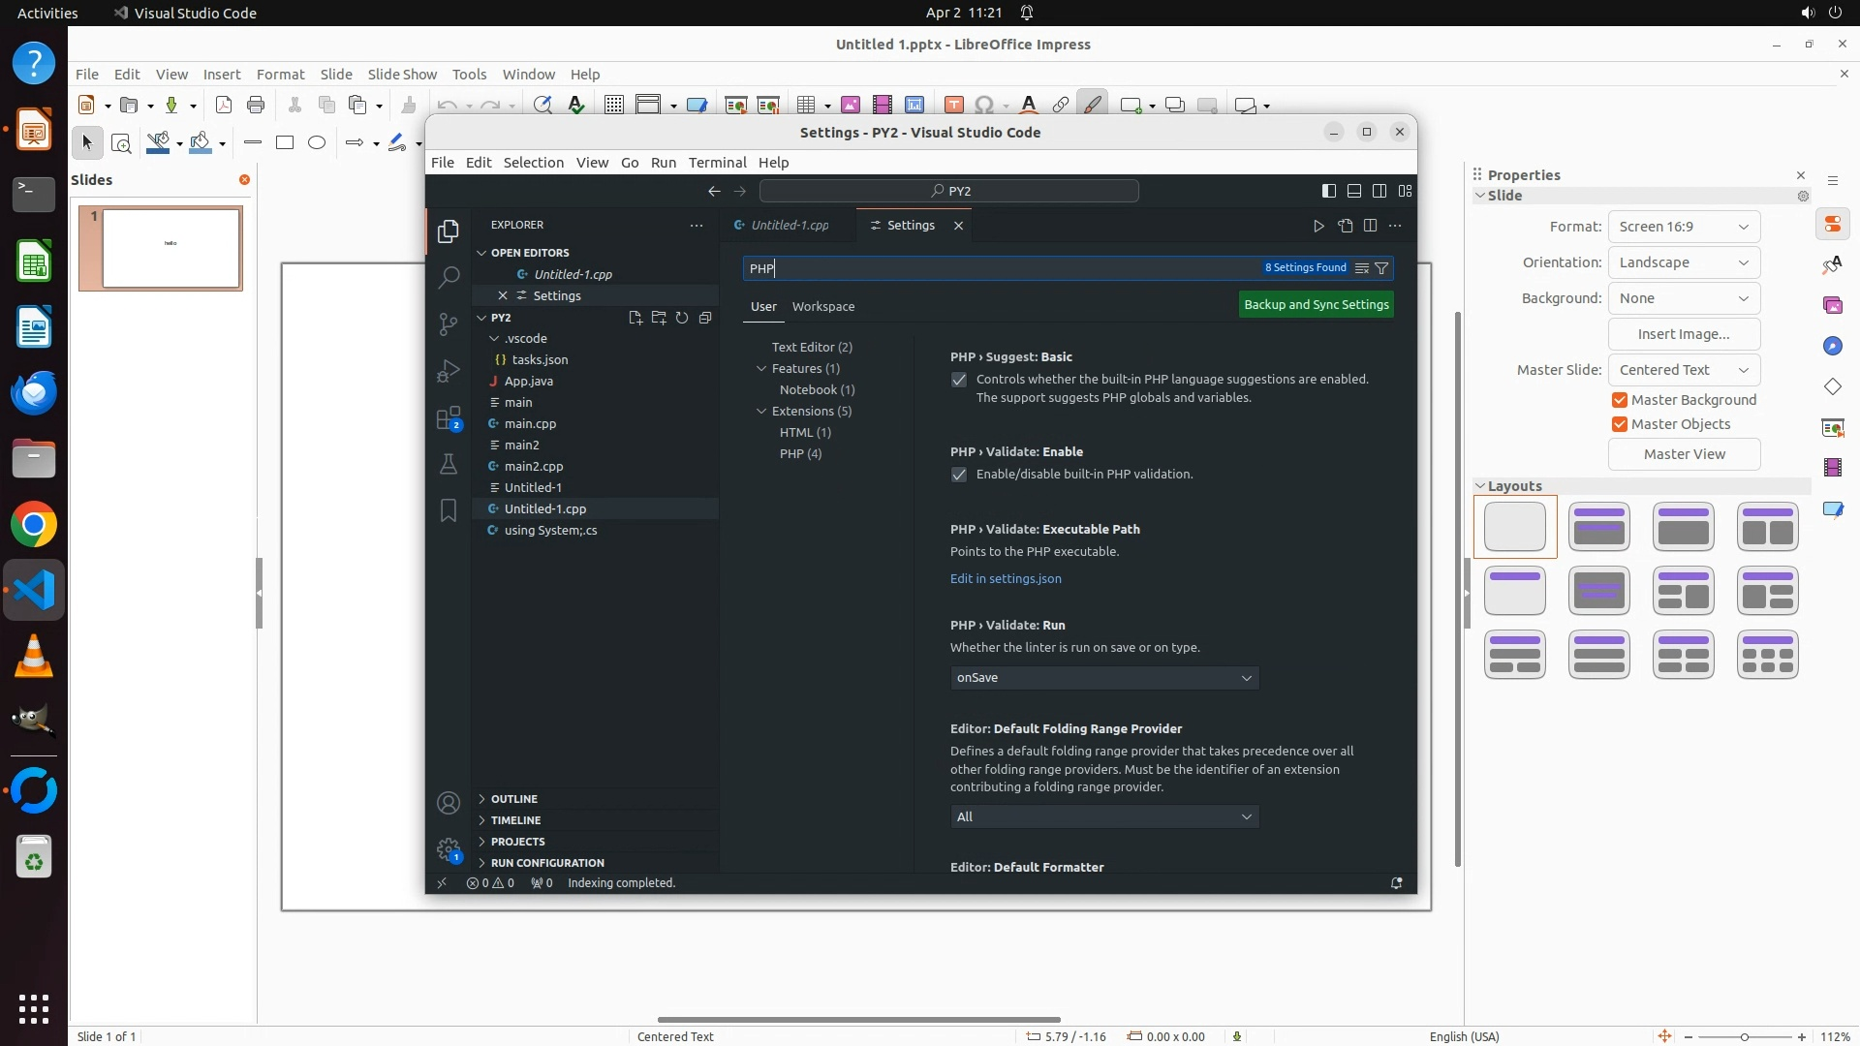Screen dimensions: 1860x1046
Task: Click the Manage gear icon
Action: pos(448,849)
